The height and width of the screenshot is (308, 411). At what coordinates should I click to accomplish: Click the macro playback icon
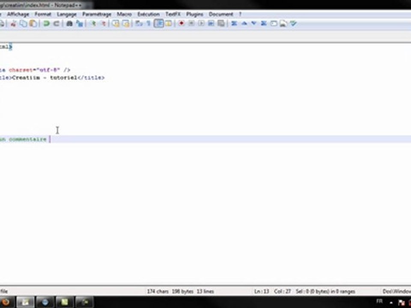tap(201, 24)
